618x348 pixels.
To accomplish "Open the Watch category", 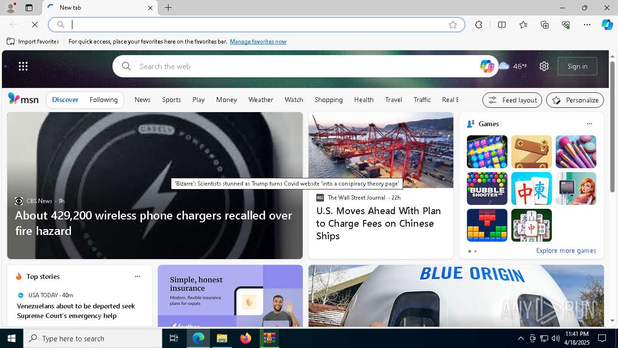I will coord(294,100).
